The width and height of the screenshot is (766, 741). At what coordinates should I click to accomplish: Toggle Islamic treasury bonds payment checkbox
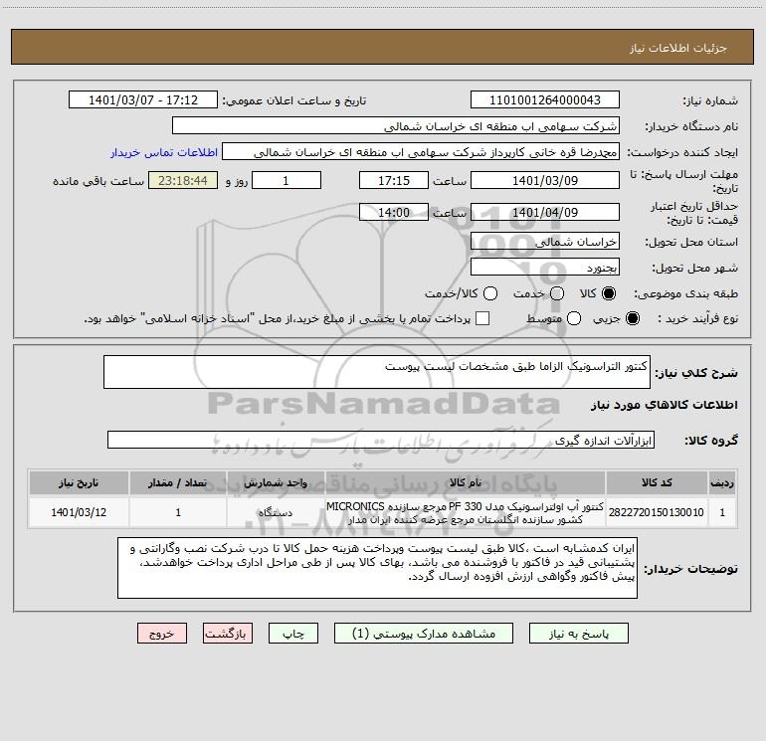click(482, 318)
